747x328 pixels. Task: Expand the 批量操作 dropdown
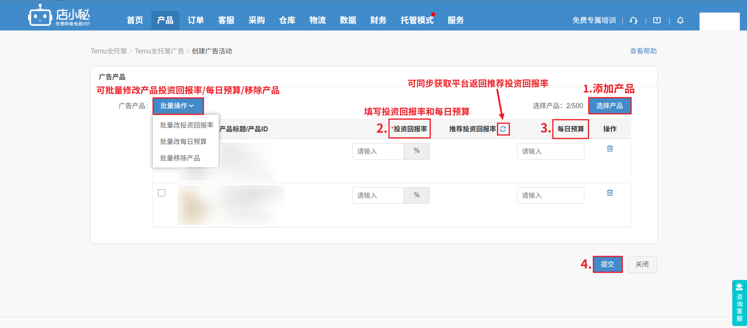(x=178, y=106)
